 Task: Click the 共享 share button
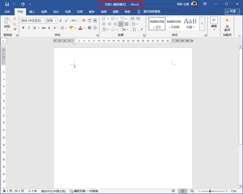point(232,12)
